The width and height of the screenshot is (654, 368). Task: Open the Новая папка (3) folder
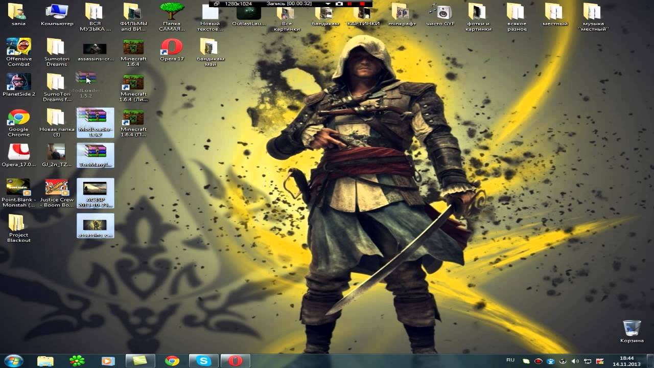click(57, 123)
